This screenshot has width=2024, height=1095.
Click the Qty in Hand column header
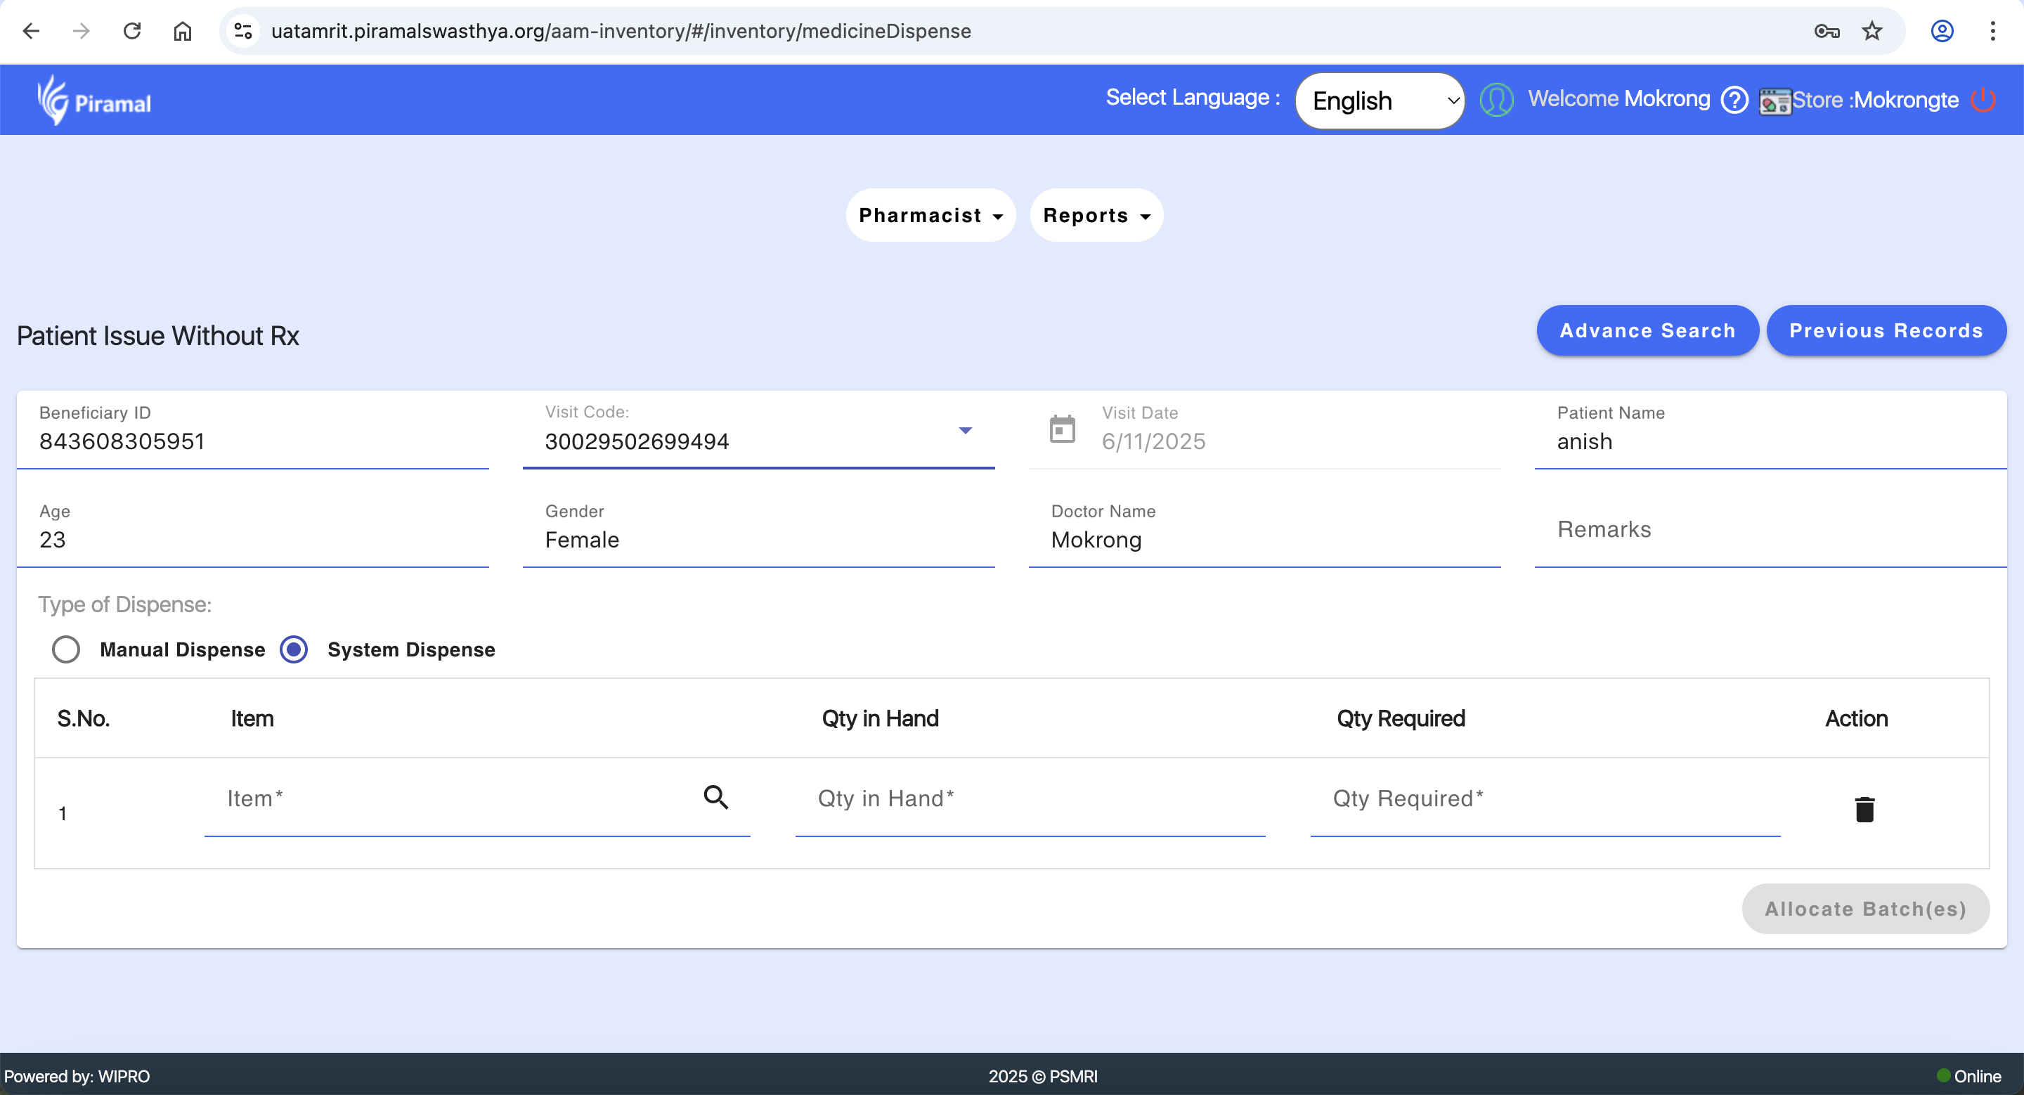(880, 718)
